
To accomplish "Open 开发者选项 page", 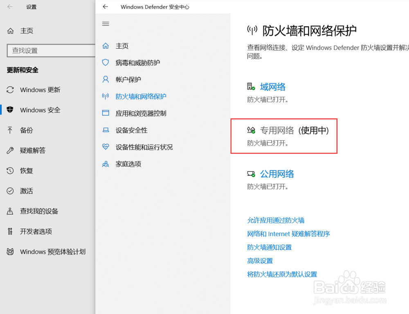I will [36, 231].
